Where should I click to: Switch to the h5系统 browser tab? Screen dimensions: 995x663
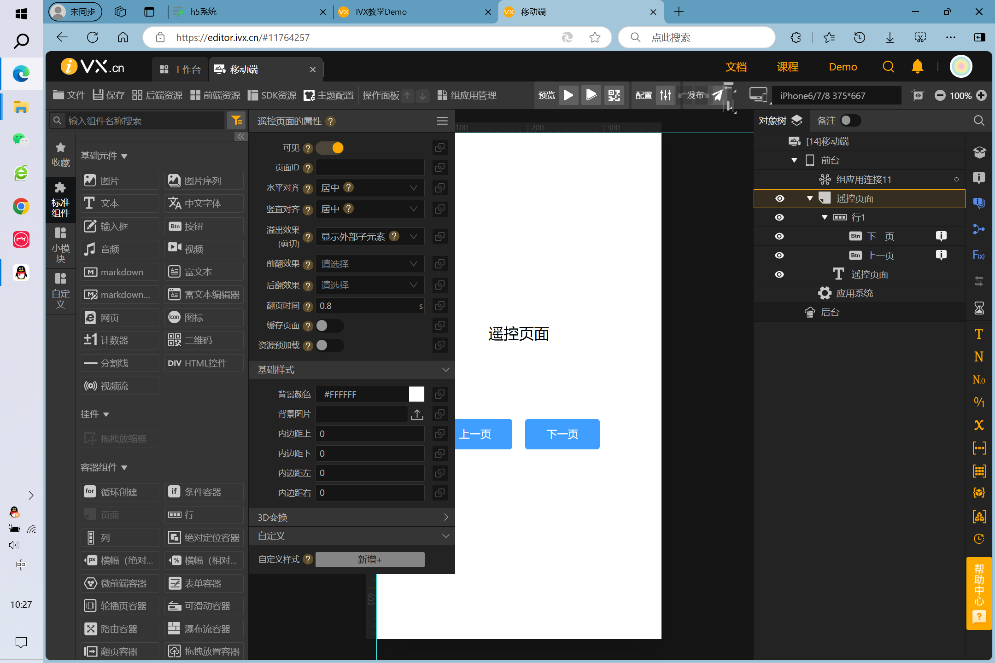pyautogui.click(x=250, y=12)
